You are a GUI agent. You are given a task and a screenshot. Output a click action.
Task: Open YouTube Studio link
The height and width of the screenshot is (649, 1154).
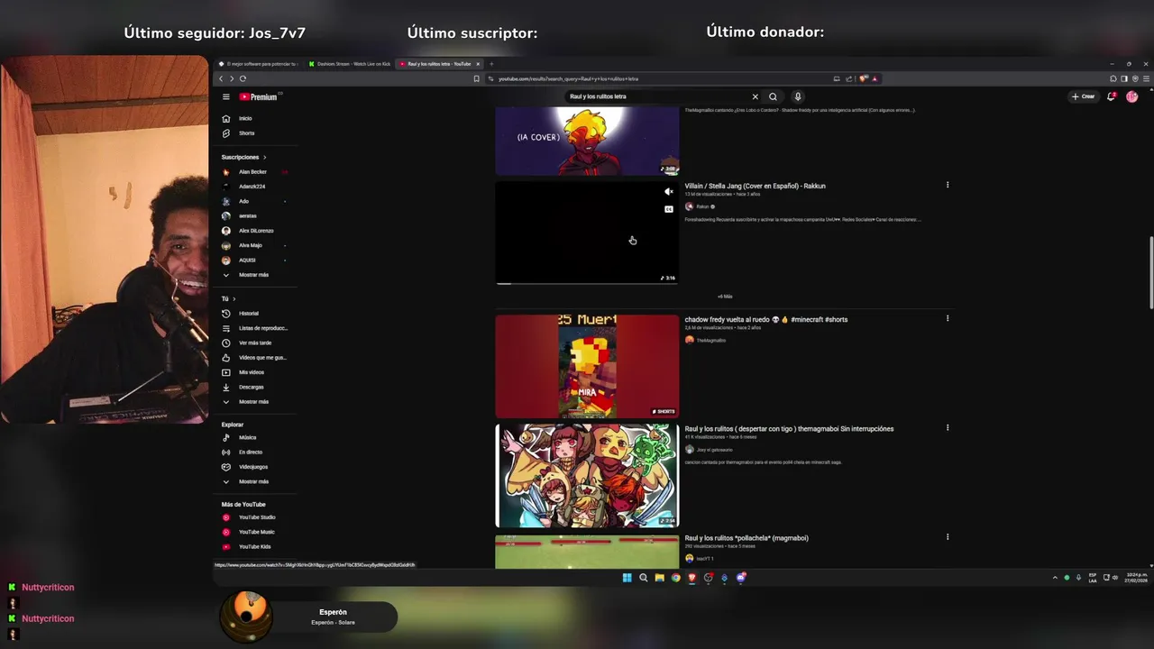257,517
